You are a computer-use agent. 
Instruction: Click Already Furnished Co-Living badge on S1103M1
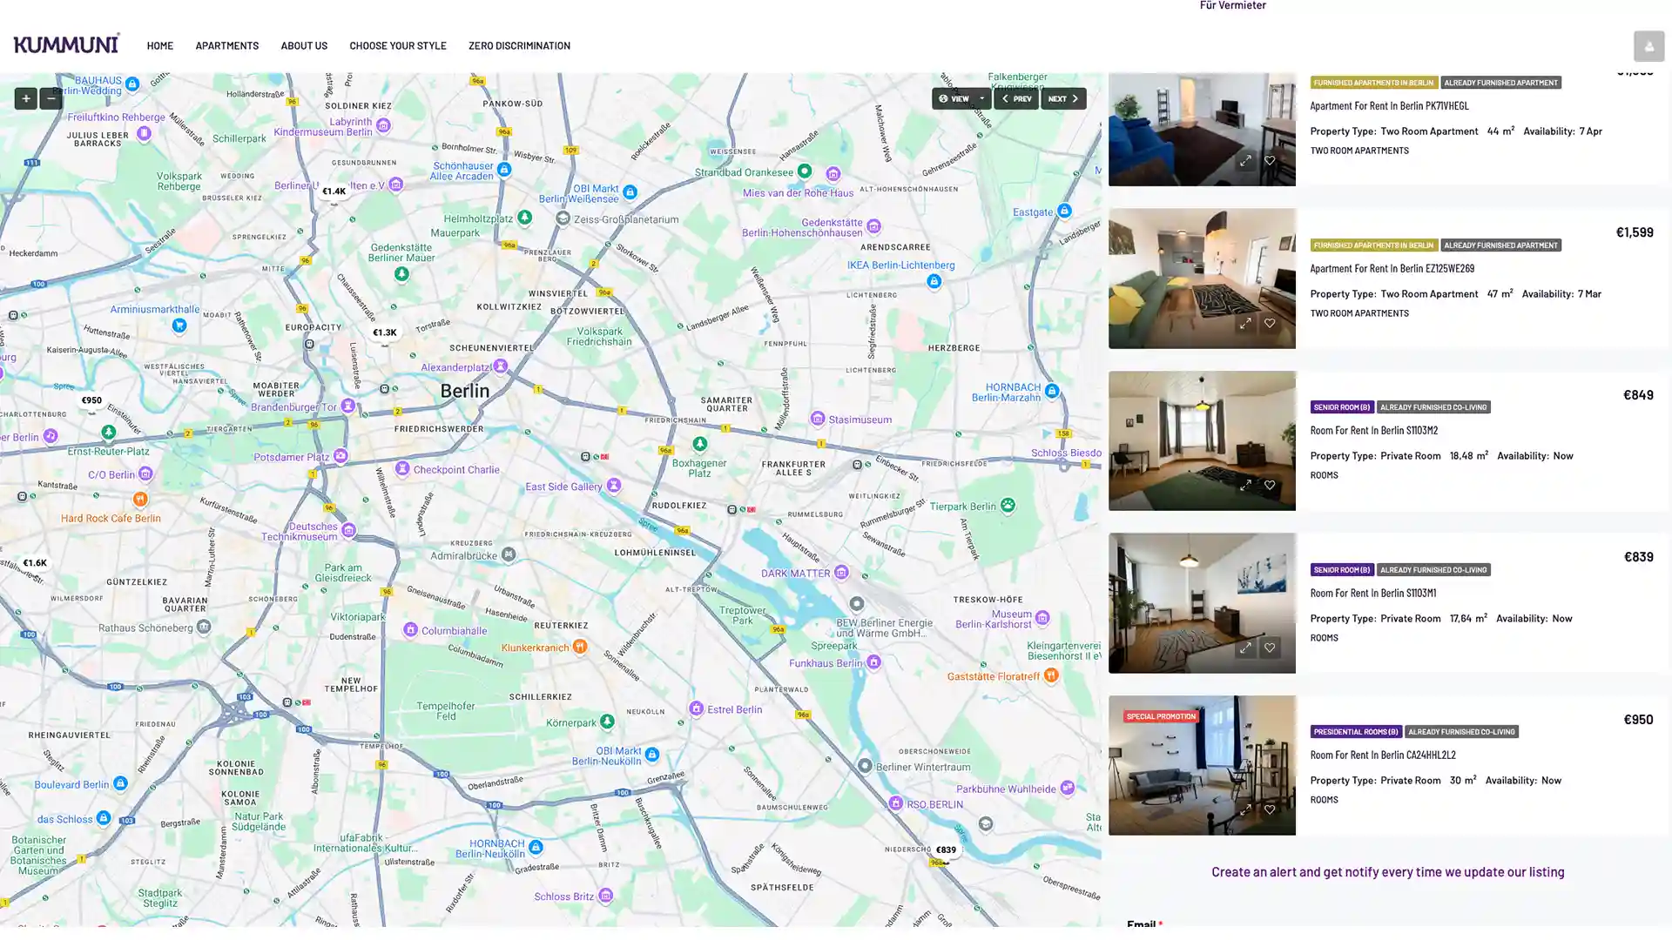tap(1433, 570)
